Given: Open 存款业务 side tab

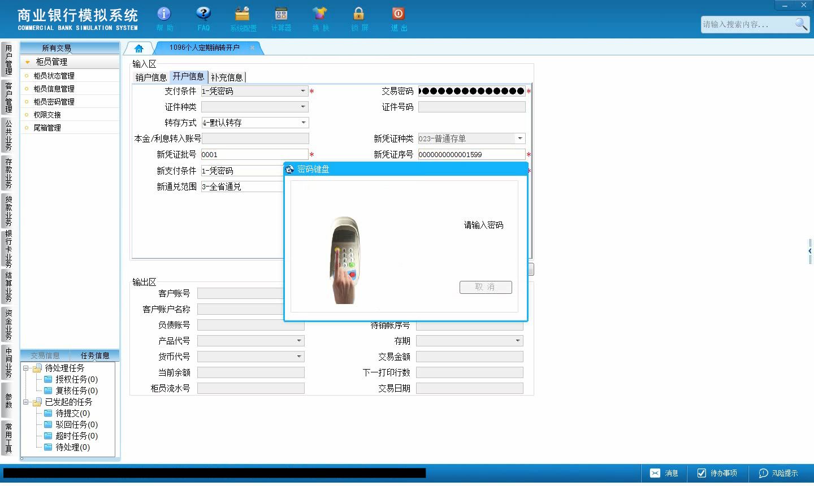Looking at the screenshot, I should 8,173.
